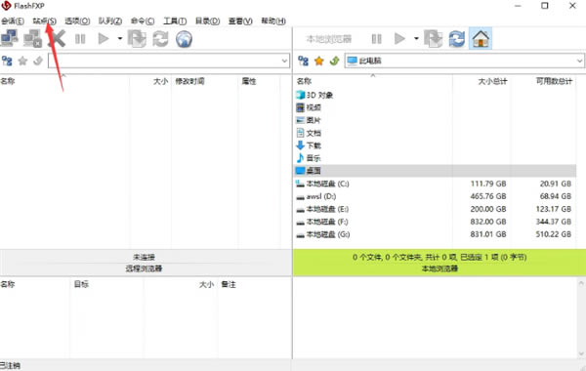The width and height of the screenshot is (586, 371).
Task: Select the 图片 folder row
Action: [309, 120]
